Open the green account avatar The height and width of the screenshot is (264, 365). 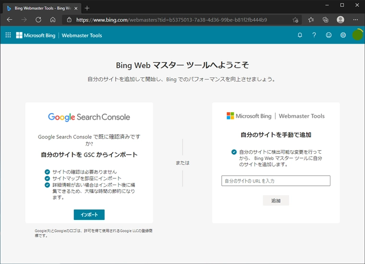tap(357, 35)
